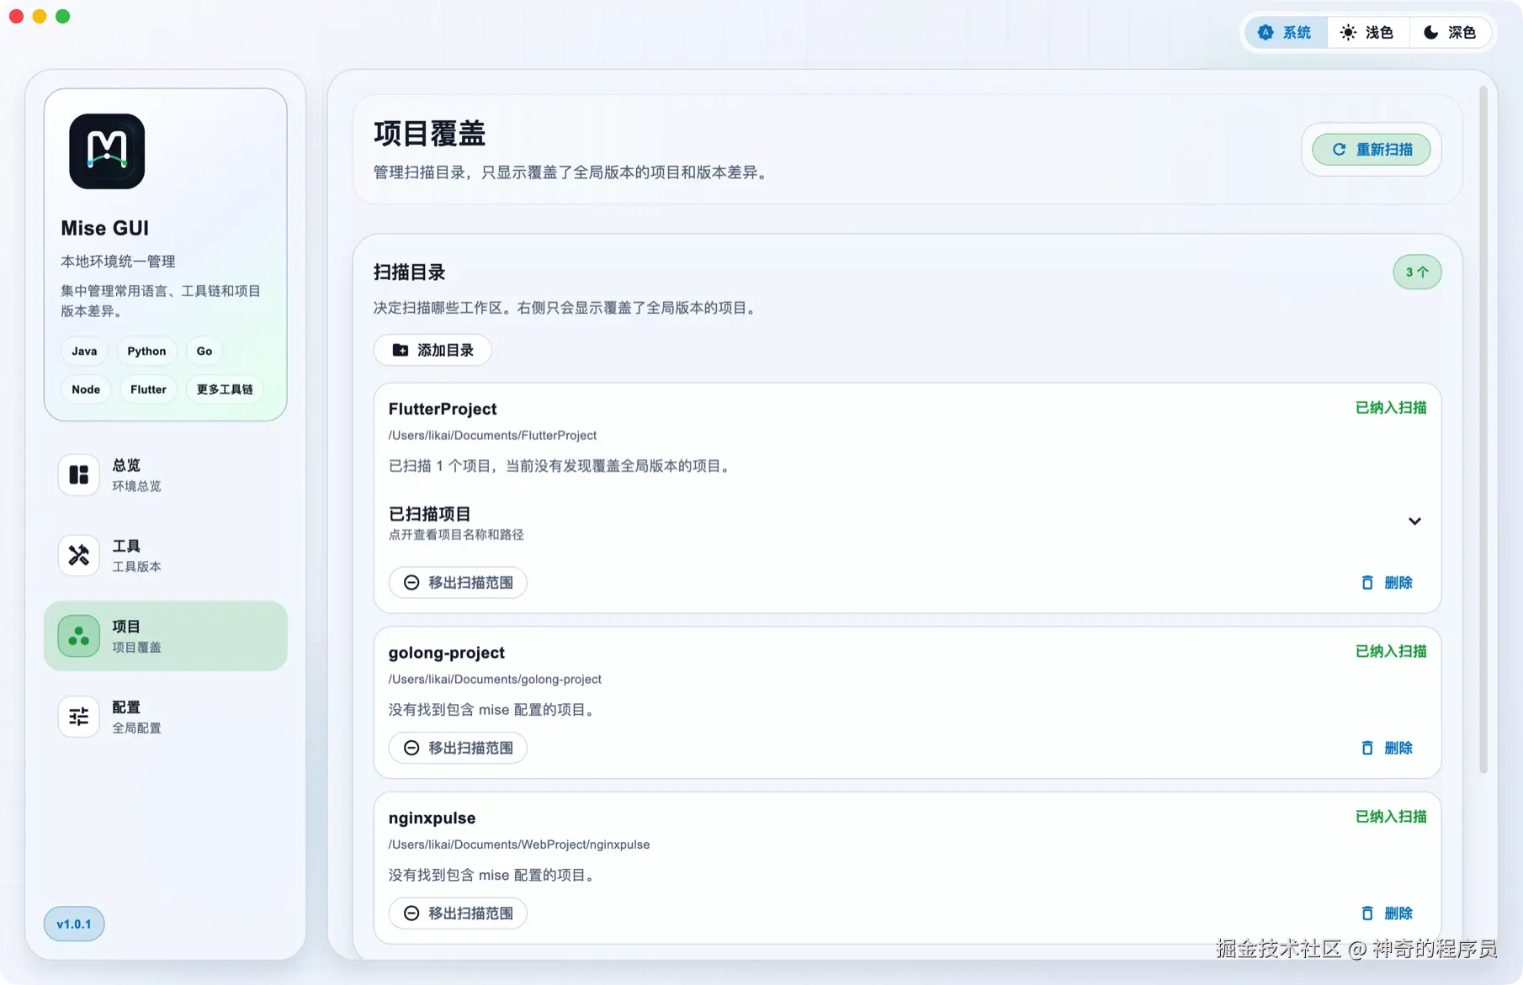
Task: Click 已纳入扫描 status on golong-project
Action: 1391,651
